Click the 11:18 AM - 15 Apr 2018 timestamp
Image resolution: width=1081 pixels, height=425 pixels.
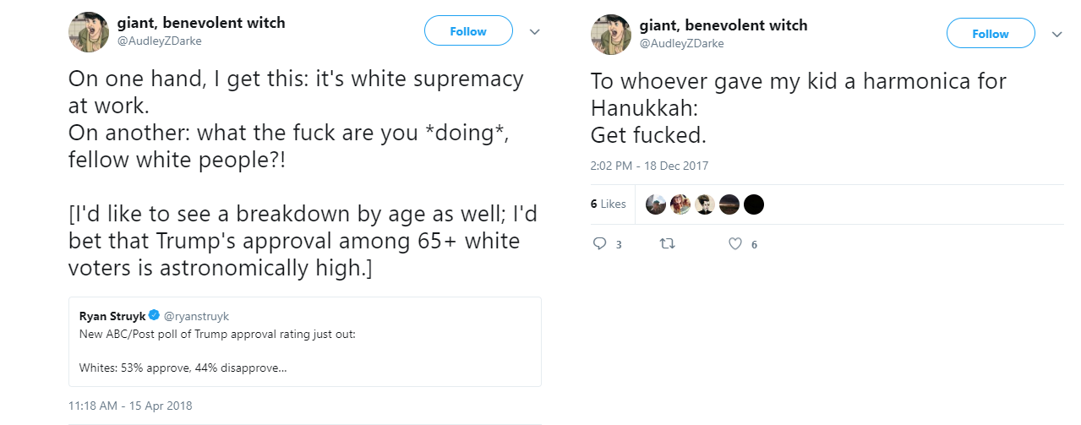click(130, 406)
